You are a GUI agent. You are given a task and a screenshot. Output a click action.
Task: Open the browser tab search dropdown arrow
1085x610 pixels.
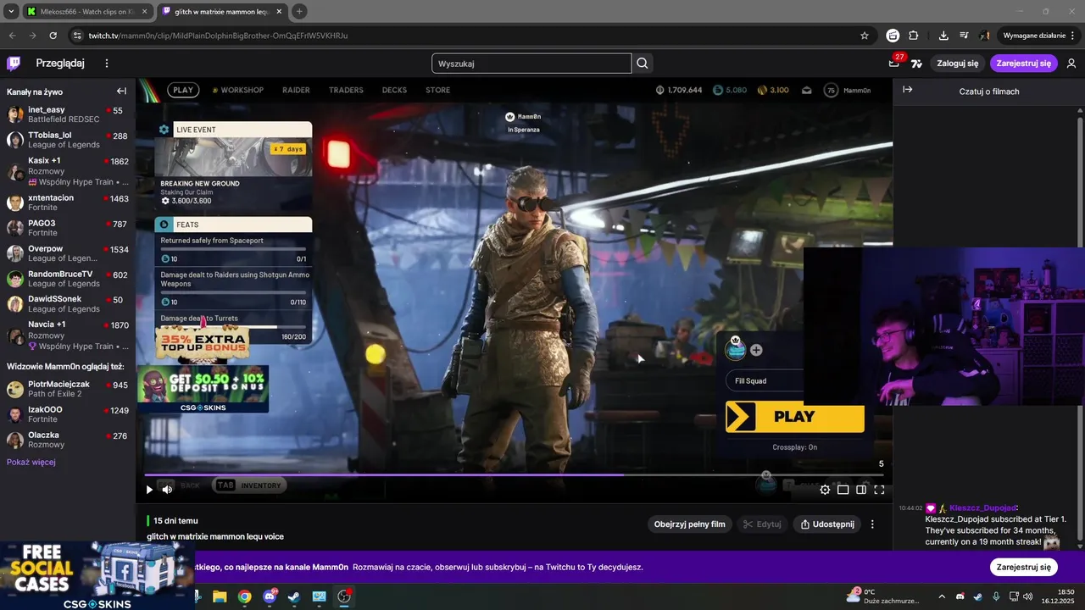point(11,12)
